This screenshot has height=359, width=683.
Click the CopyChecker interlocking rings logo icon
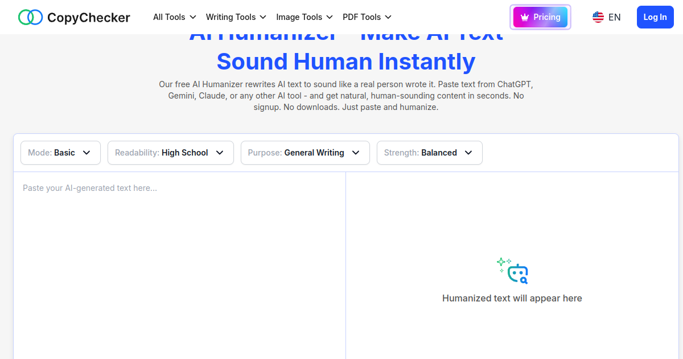pos(31,17)
